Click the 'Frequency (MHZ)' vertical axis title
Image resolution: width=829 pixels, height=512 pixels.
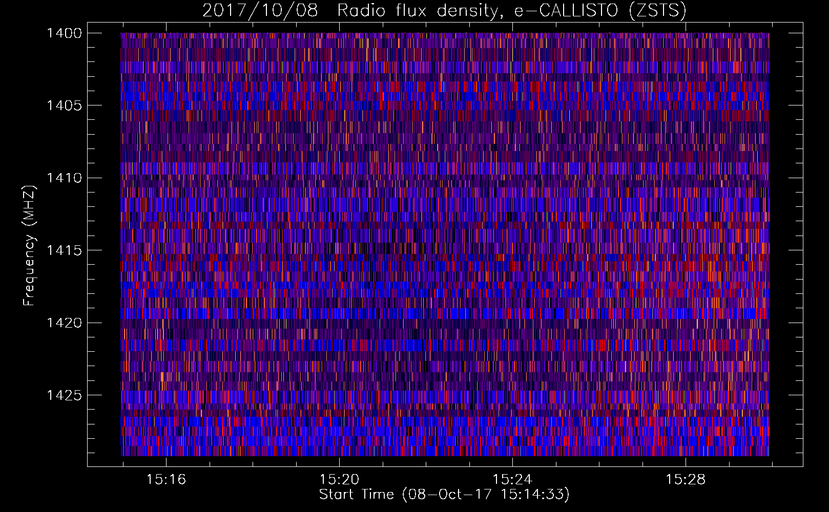[x=30, y=245]
